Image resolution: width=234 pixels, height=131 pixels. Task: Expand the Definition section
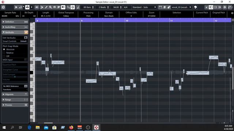(3, 22)
